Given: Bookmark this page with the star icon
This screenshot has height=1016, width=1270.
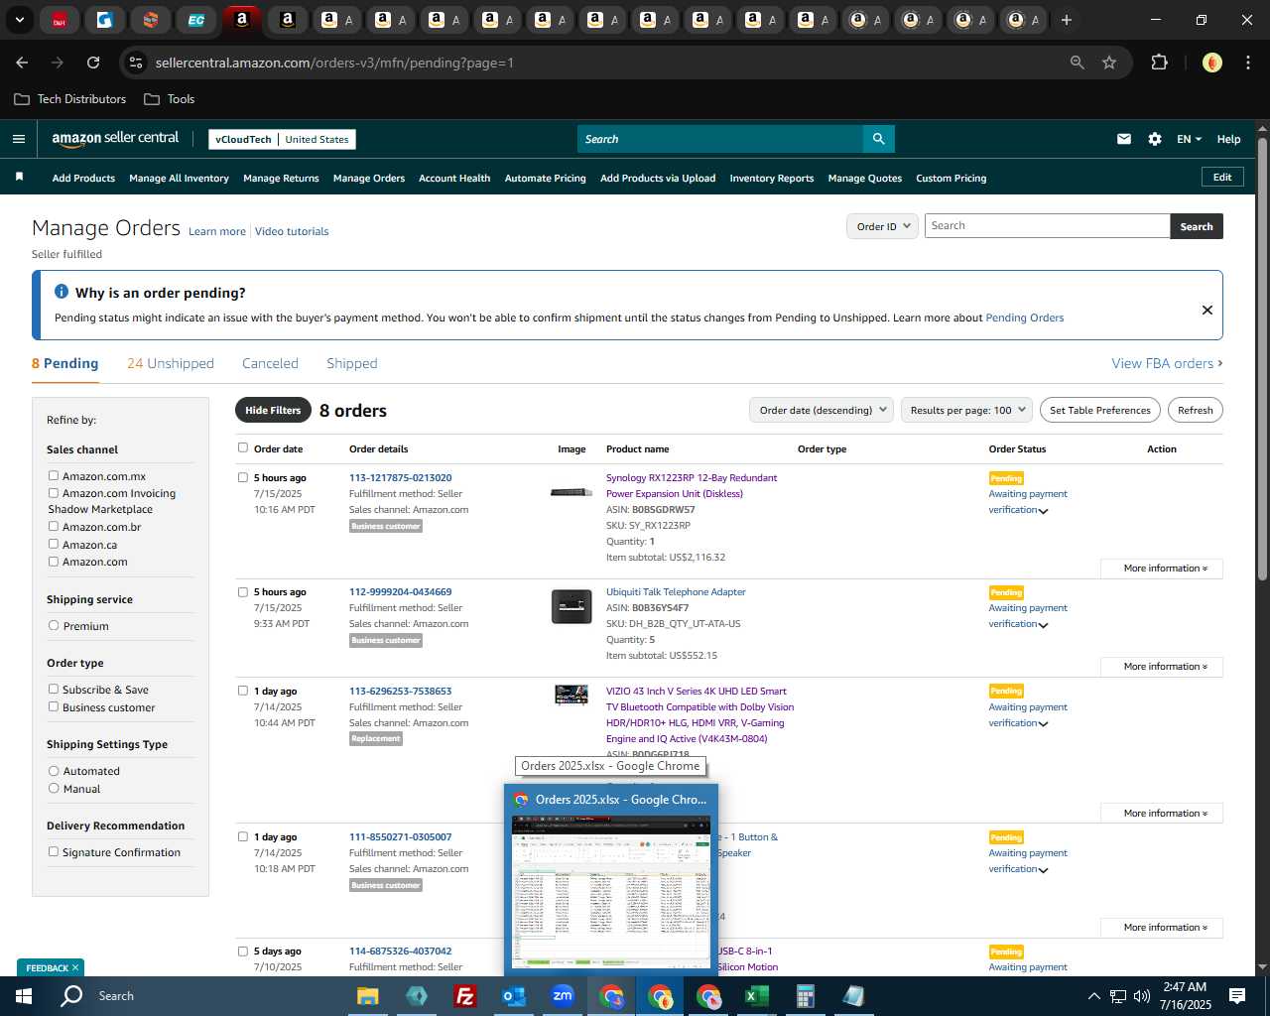Looking at the screenshot, I should (1109, 63).
